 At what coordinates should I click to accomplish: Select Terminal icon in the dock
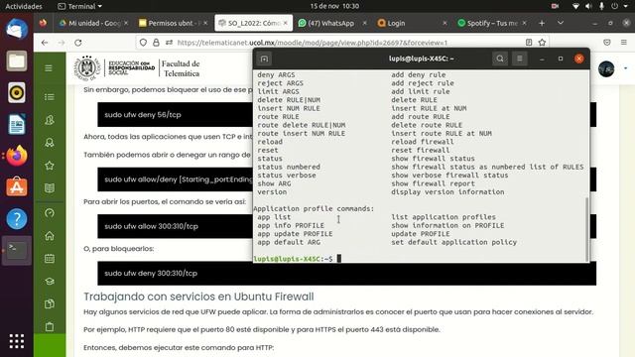pos(17,251)
